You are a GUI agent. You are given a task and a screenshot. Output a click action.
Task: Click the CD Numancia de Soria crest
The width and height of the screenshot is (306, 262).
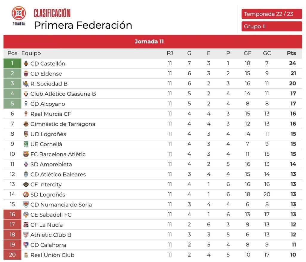click(x=26, y=205)
